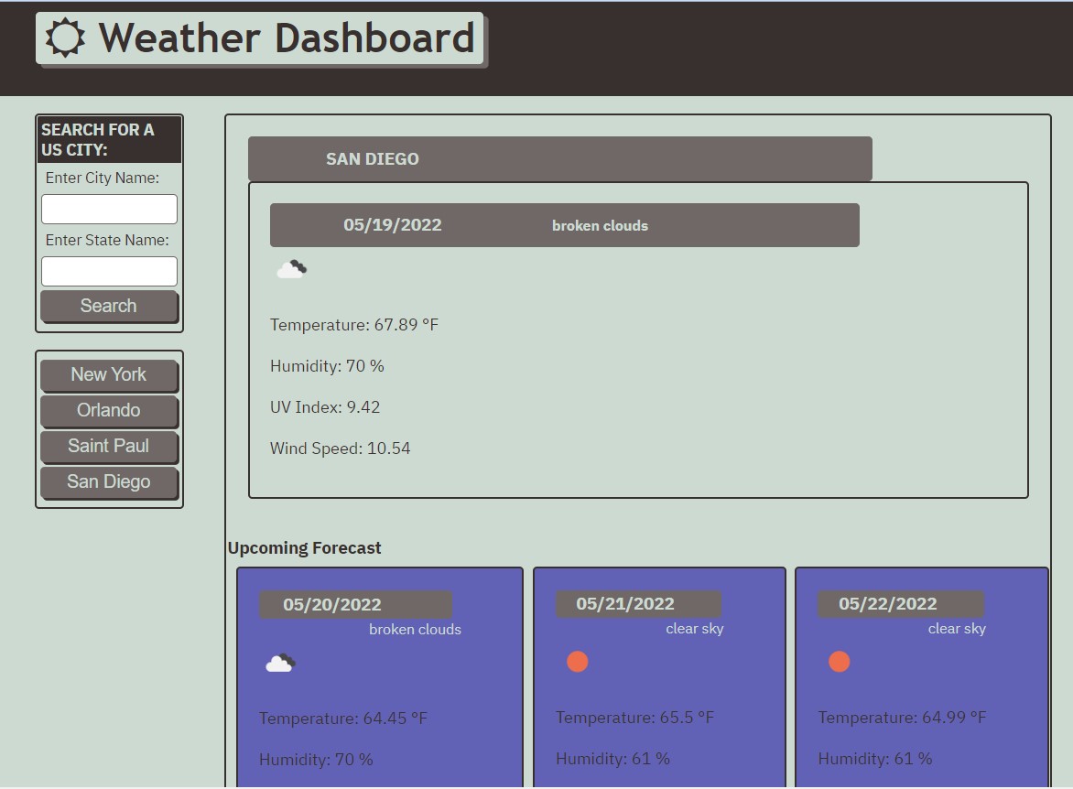Click Humidity: 61 % in 05/22/2022 card
This screenshot has width=1073, height=789.
point(875,759)
